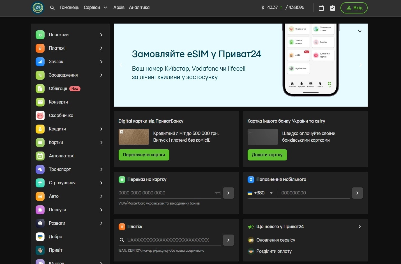Viewport: 401px width, 264px height.
Task: Click the Страхування umbrella icon
Action: [40, 183]
